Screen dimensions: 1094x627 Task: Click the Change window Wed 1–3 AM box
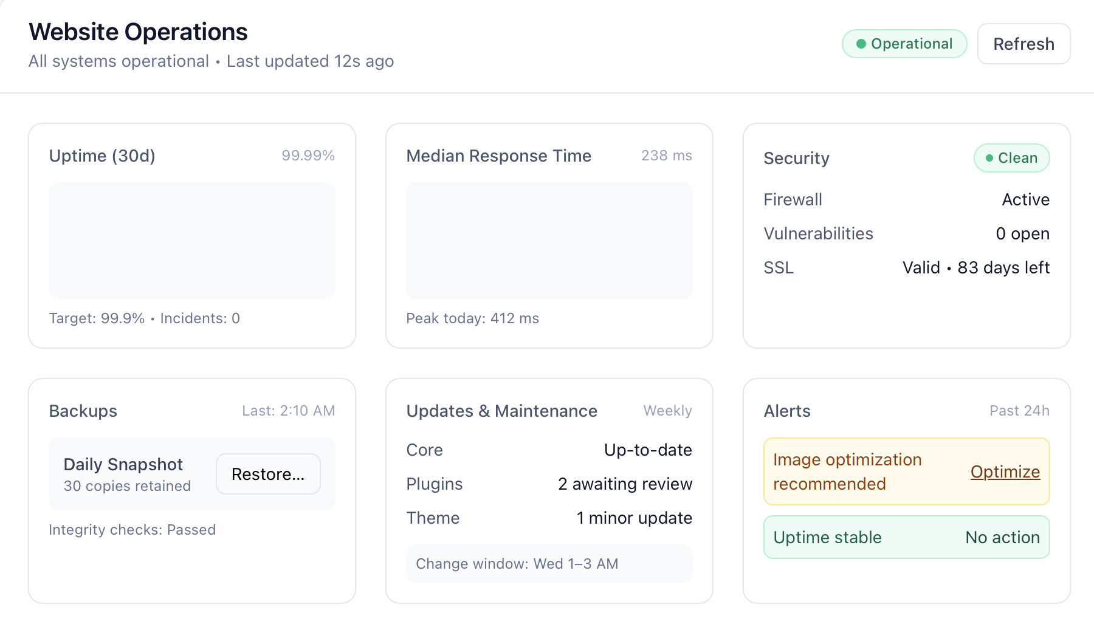(549, 564)
